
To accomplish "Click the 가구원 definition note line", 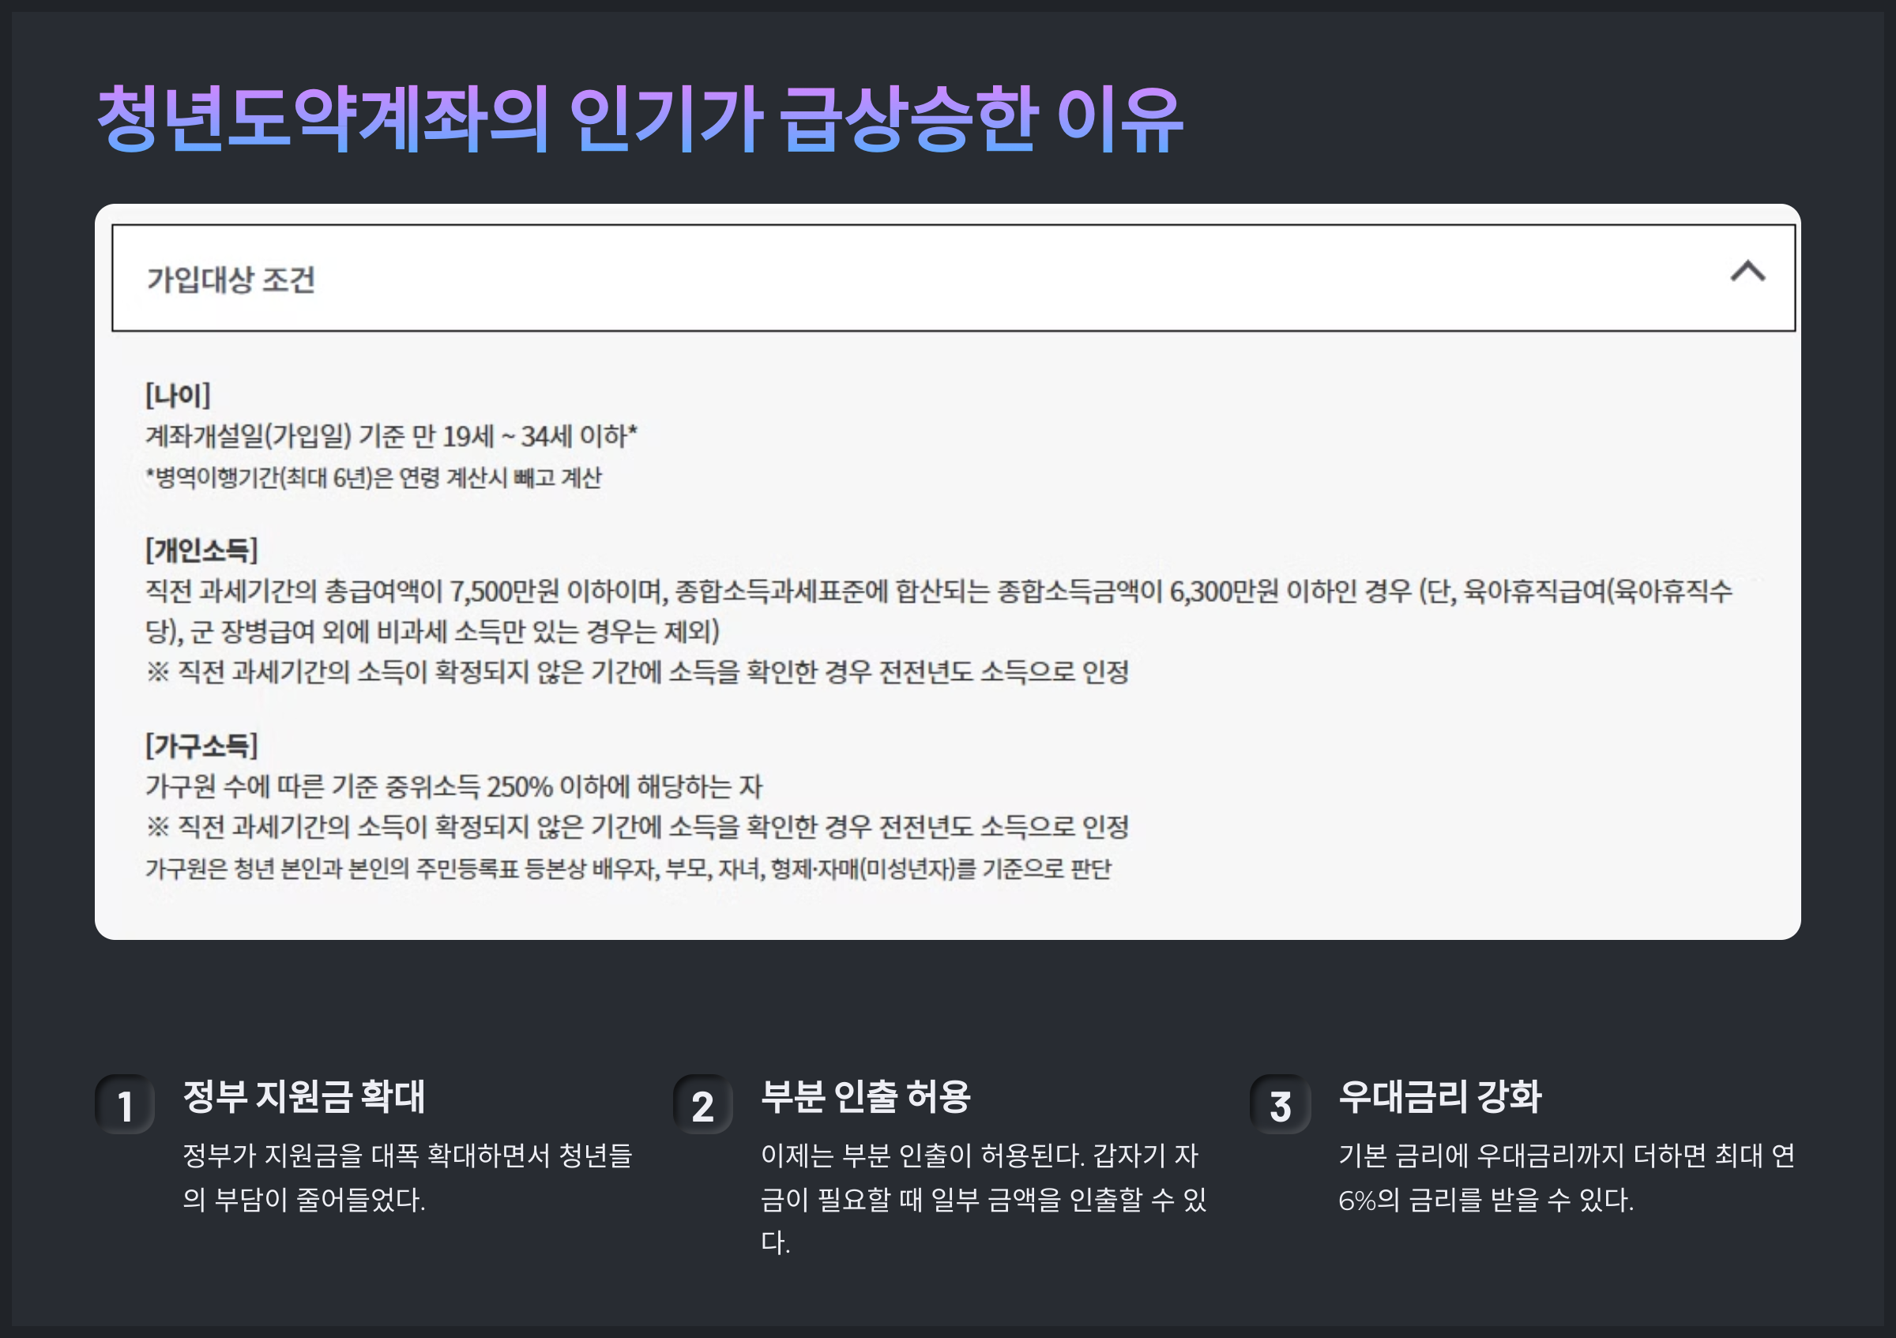I will (627, 868).
